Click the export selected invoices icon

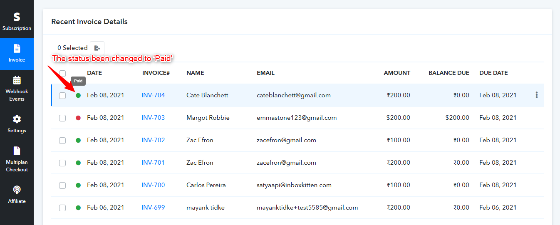tap(97, 48)
